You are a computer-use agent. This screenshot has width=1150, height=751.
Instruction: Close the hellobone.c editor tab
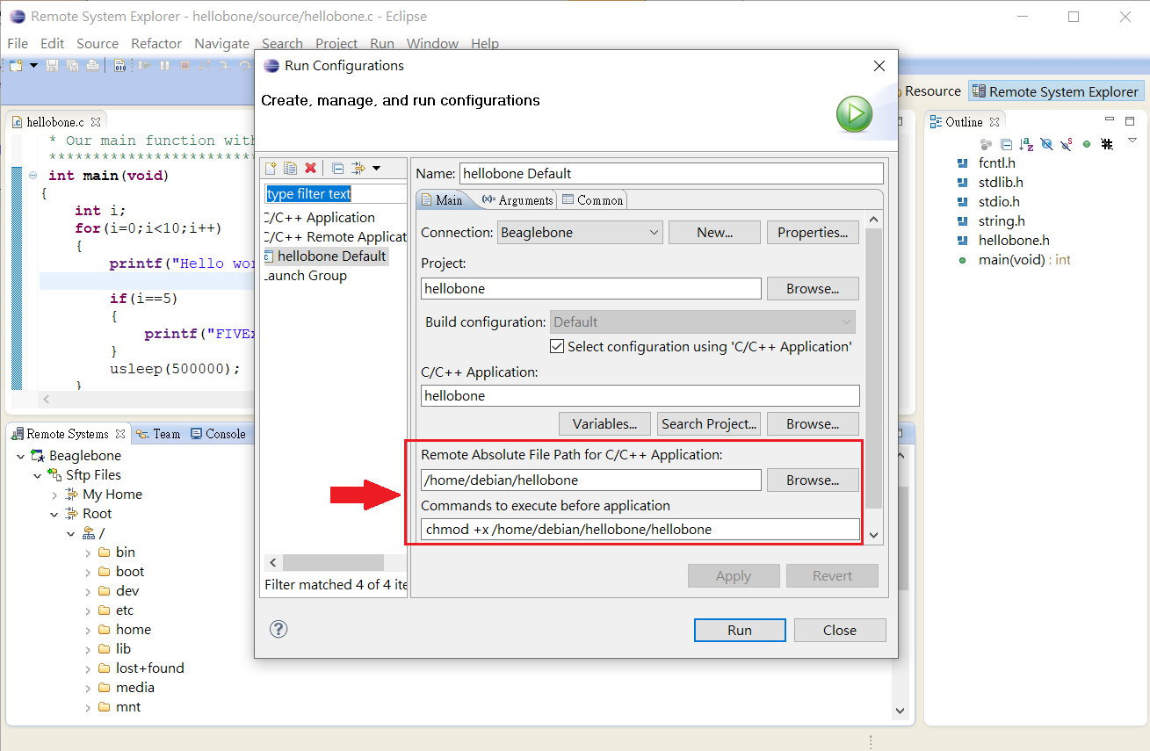tap(96, 122)
